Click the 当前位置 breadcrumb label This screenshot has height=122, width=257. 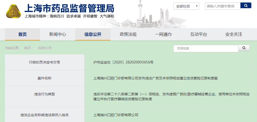12,48
